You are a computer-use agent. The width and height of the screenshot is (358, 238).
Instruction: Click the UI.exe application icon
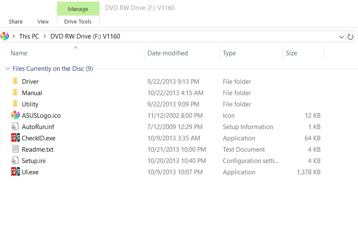[15, 172]
